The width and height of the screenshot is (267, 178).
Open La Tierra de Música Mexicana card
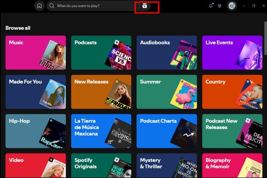pos(101,131)
